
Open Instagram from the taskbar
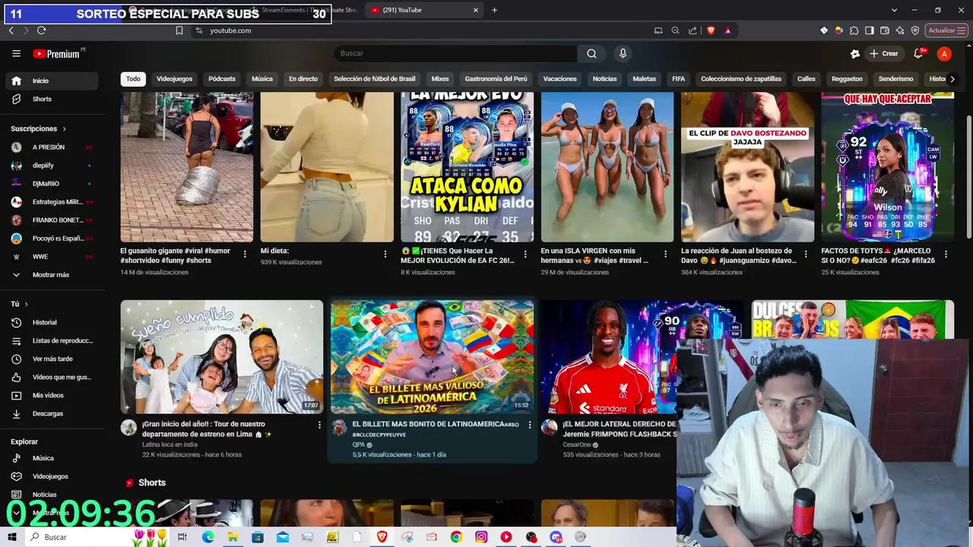481,537
